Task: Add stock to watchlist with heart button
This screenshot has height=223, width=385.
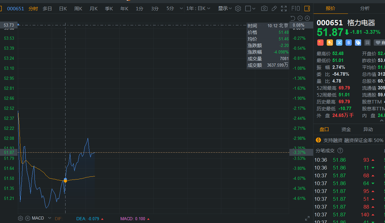Action: (379, 43)
